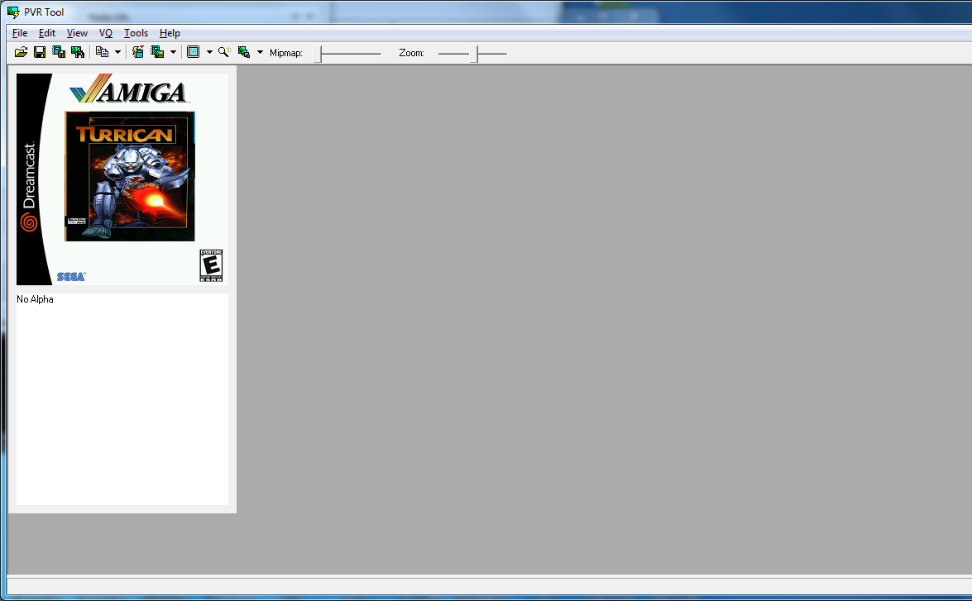Click the "Zoom:" toolbar label
The image size is (972, 601).
412,53
